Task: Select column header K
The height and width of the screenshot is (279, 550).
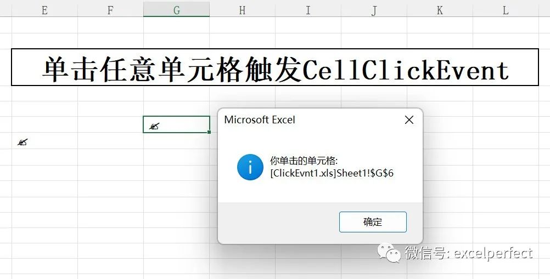Action: (440, 10)
